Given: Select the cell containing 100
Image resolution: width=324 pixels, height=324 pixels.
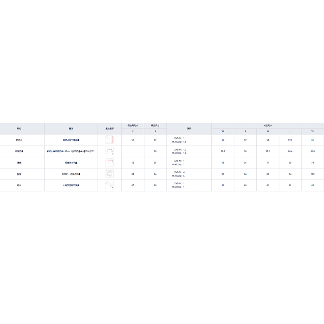Looking at the screenshot, I should click(312, 174).
